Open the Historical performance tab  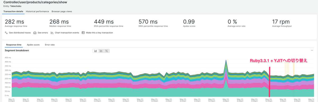(x=37, y=12)
